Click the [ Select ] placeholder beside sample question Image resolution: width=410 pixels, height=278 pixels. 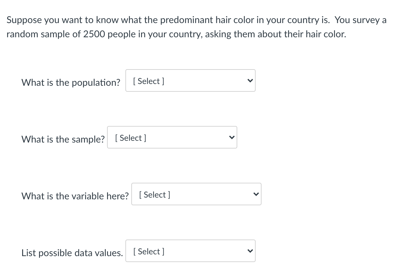point(130,138)
